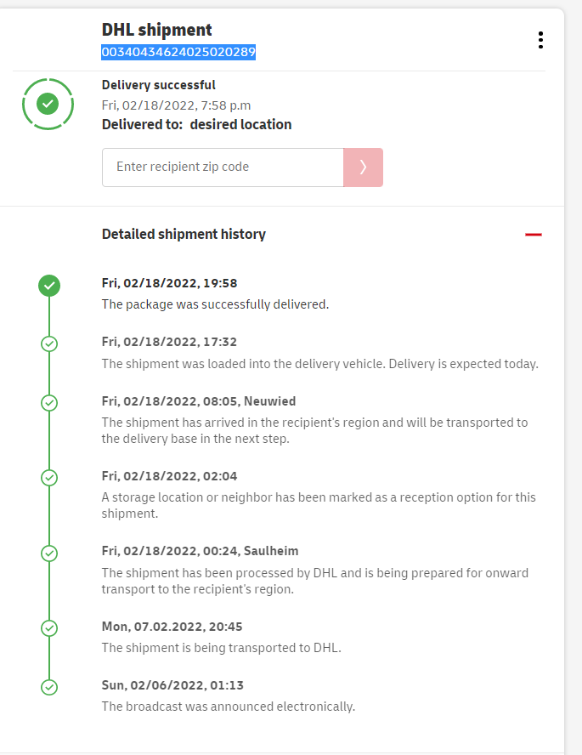Click the Enter recipient zip code field
This screenshot has width=582, height=755.
[223, 167]
